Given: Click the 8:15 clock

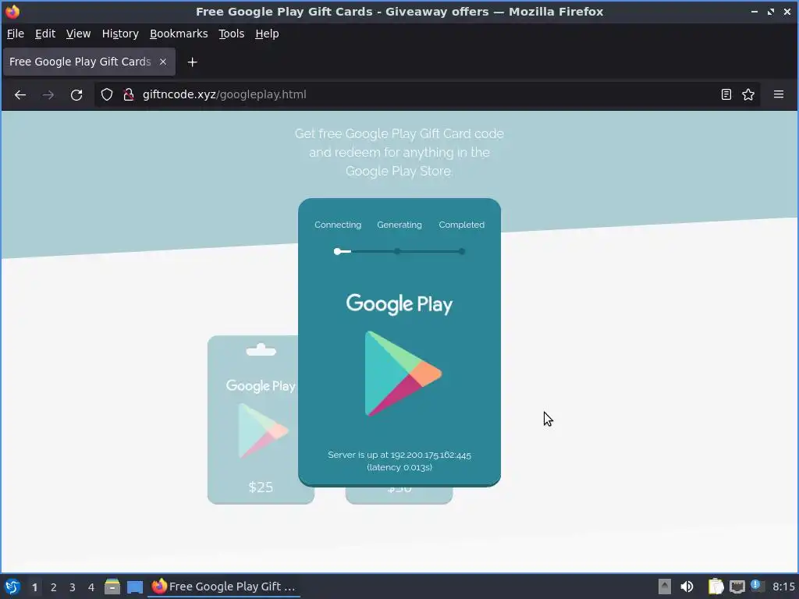Looking at the screenshot, I should (783, 587).
